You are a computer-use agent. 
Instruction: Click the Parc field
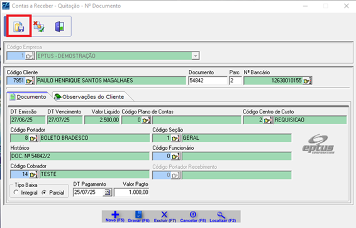235,81
